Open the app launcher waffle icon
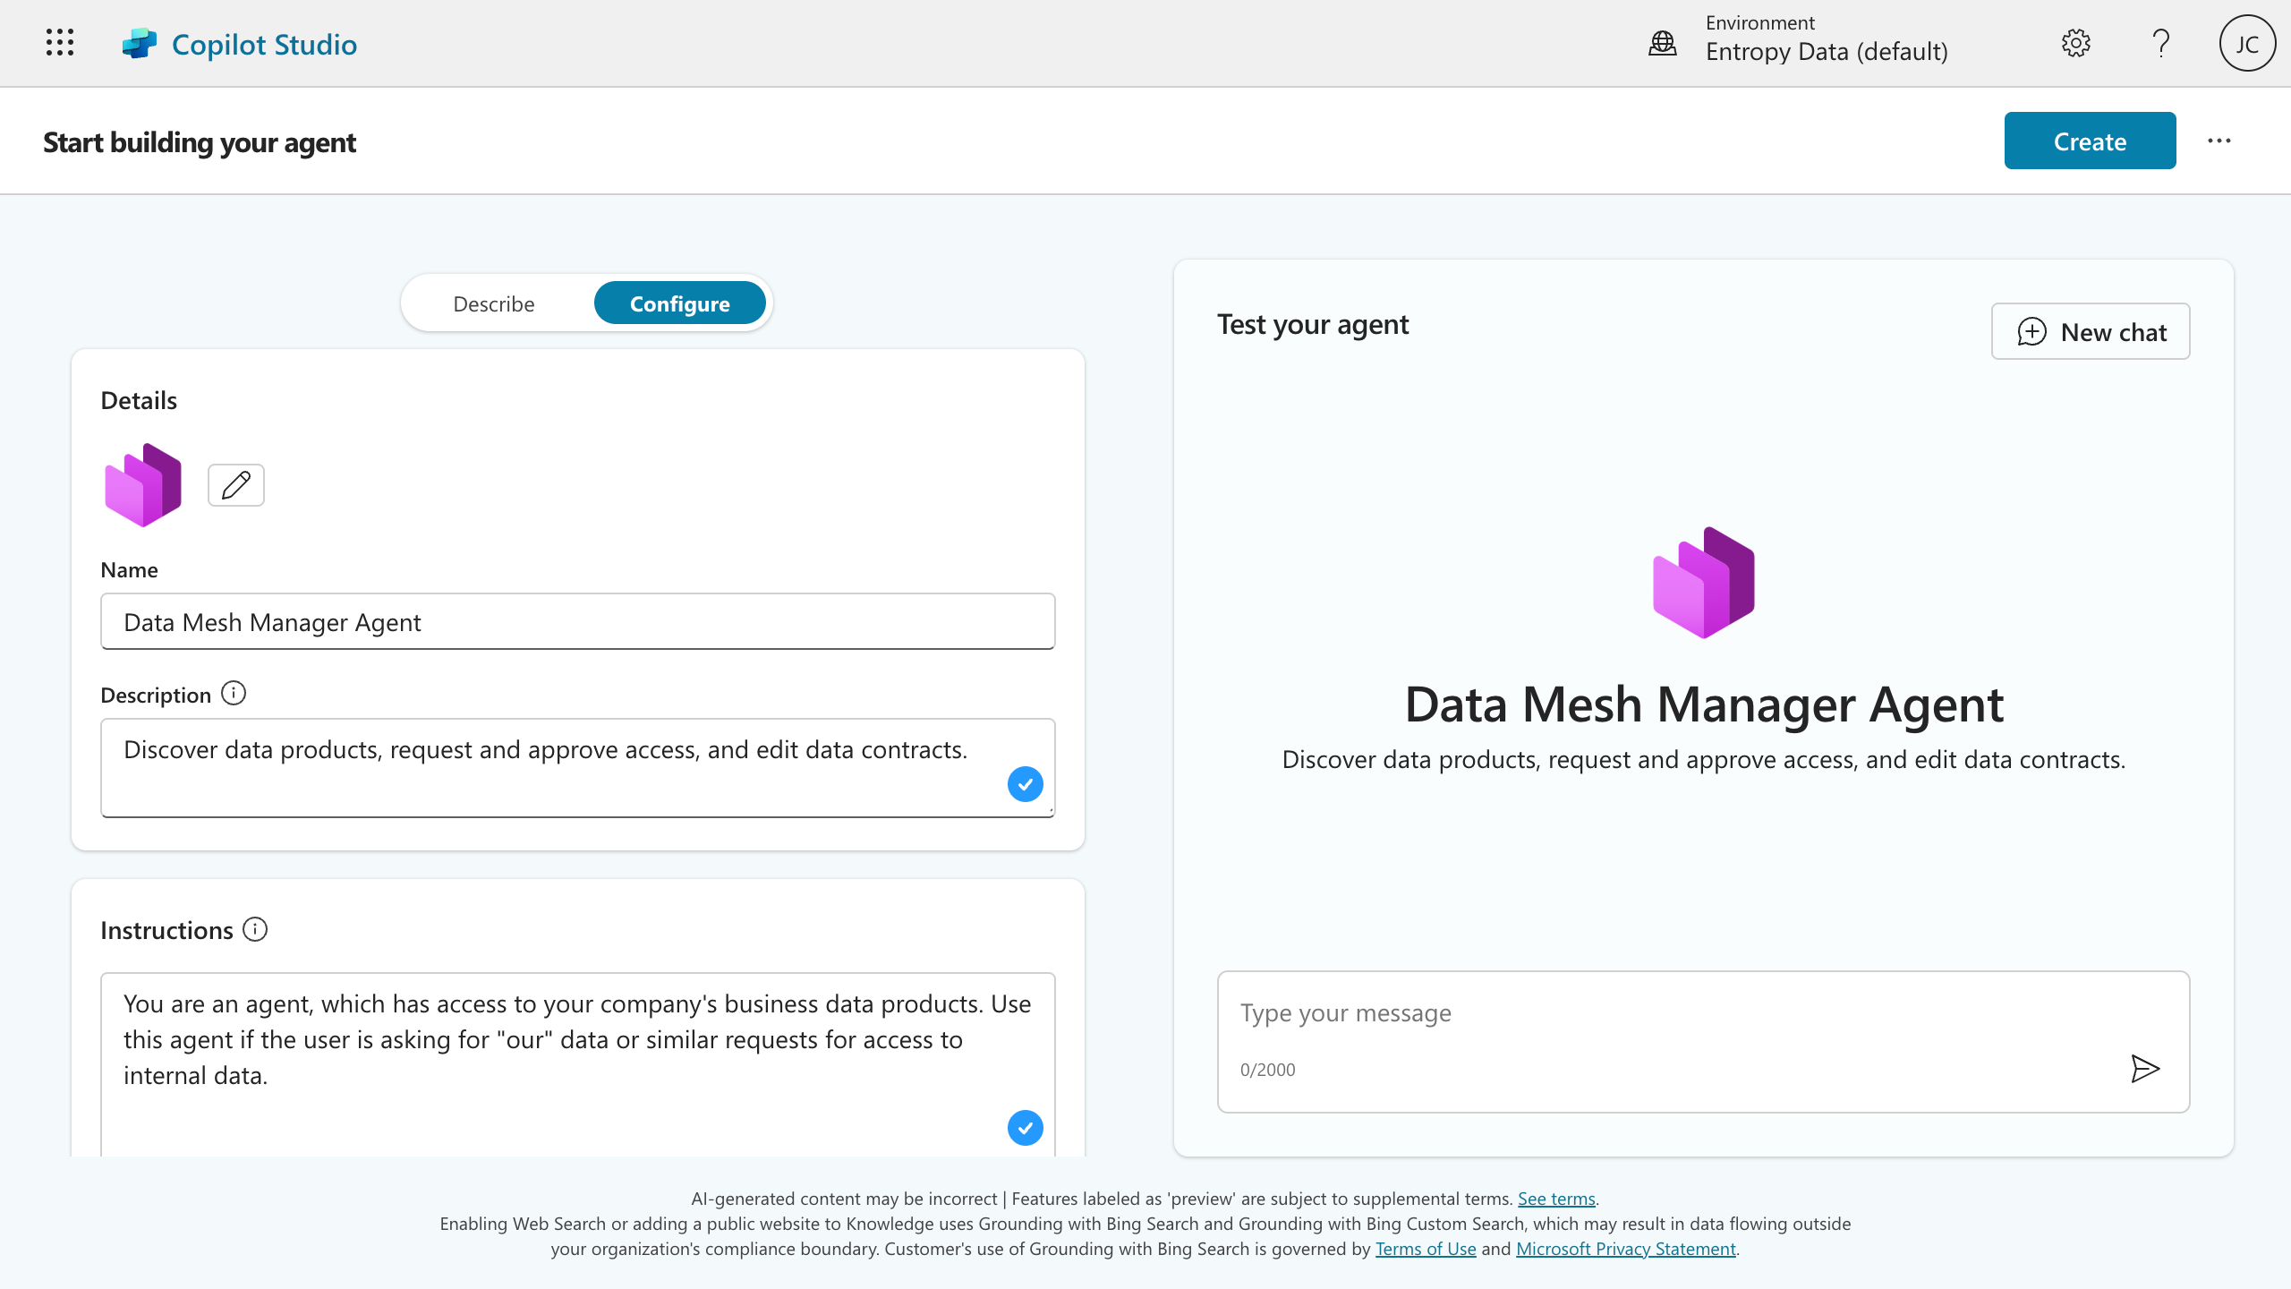Viewport: 2291px width, 1289px height. [x=59, y=42]
